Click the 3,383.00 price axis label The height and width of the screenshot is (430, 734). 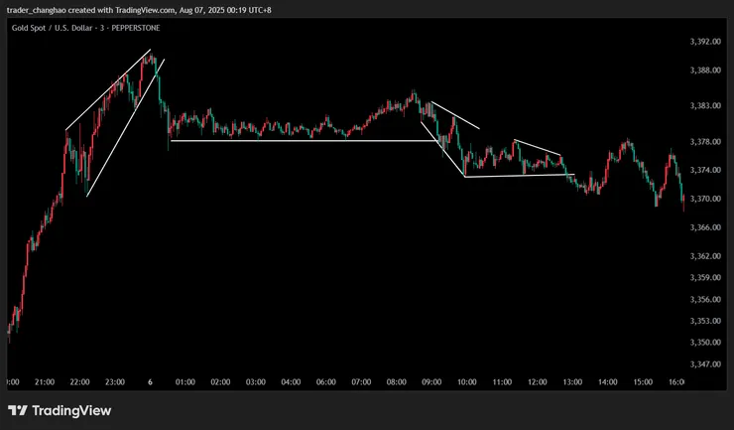coord(705,106)
